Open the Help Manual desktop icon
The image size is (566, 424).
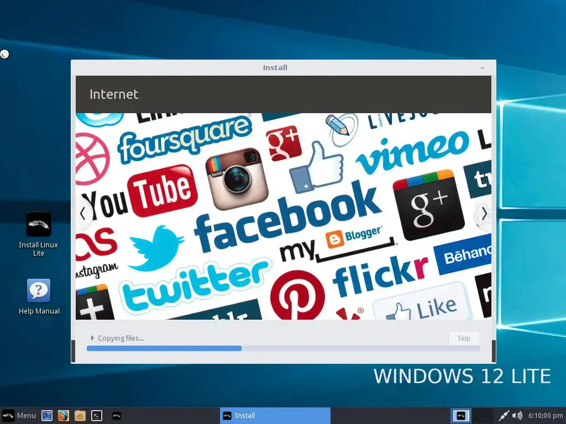click(39, 296)
